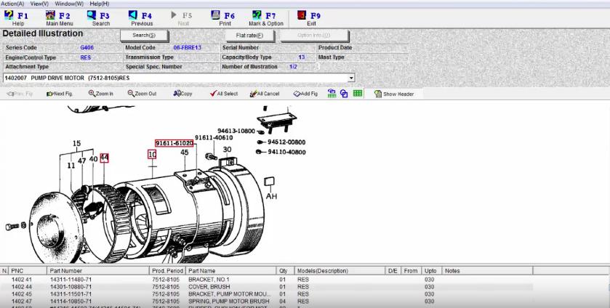This screenshot has width=610, height=308.
Task: Click the blue overlapping squares icon
Action: pyautogui.click(x=344, y=93)
